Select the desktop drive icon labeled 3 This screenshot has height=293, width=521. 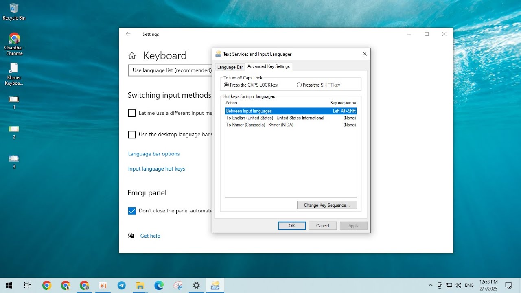point(14,162)
